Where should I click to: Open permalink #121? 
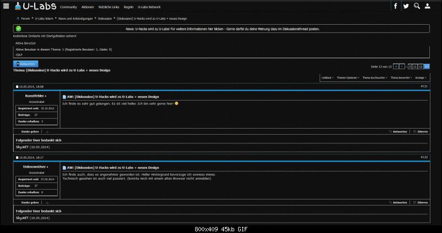pyautogui.click(x=424, y=86)
